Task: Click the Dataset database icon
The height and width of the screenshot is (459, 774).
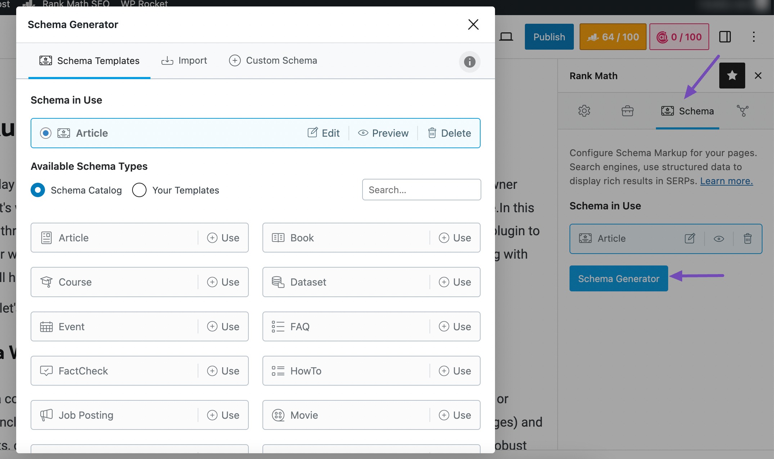Action: coord(278,282)
